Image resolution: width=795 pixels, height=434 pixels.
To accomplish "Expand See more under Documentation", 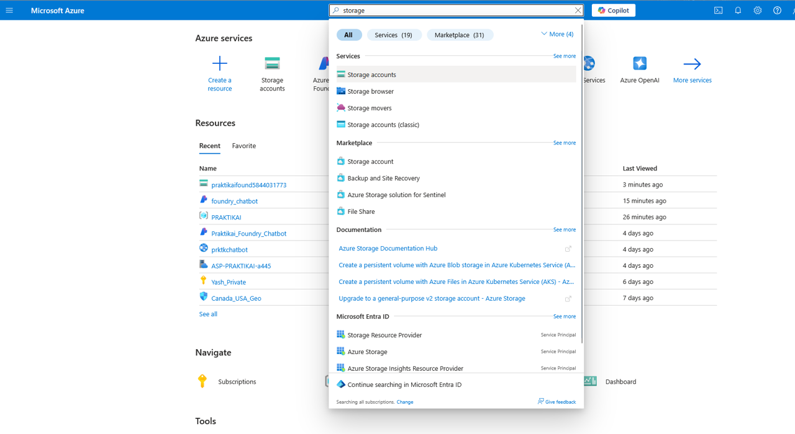I will 564,229.
